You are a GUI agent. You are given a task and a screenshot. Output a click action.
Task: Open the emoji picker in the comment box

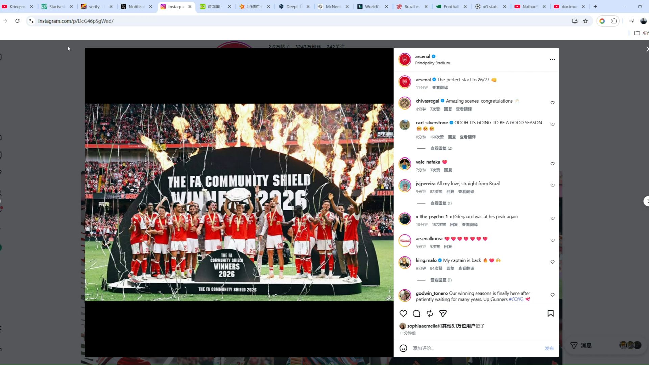pos(403,348)
